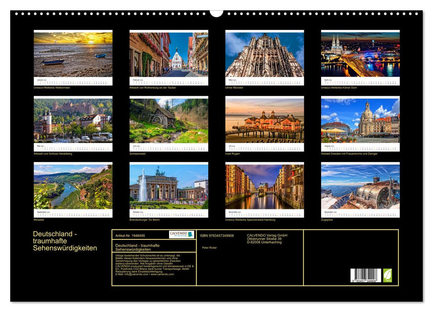The image size is (433, 312).
Task: Open the Unesco-Welterbe Wattenmeer January photo
Action: 73,54
